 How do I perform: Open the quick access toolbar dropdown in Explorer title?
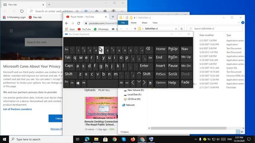tap(135, 17)
